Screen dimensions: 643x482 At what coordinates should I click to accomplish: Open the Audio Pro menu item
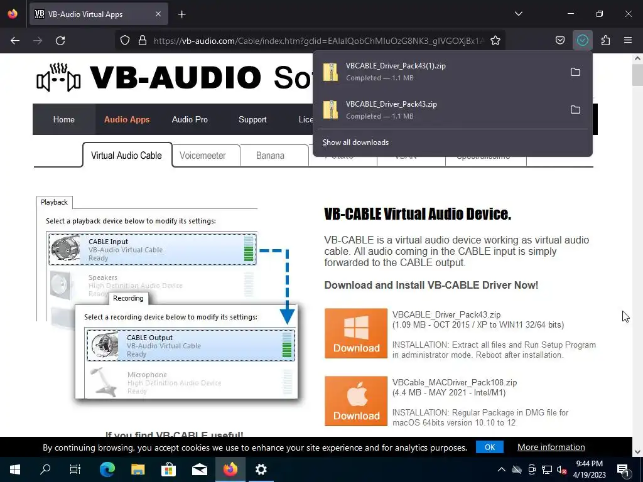[190, 120]
